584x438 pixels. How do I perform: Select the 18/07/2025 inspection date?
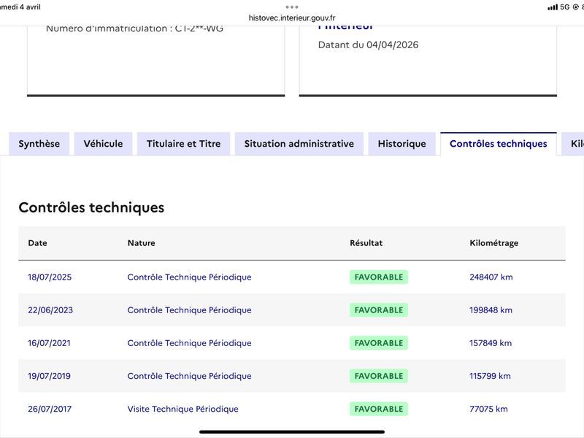coord(50,277)
